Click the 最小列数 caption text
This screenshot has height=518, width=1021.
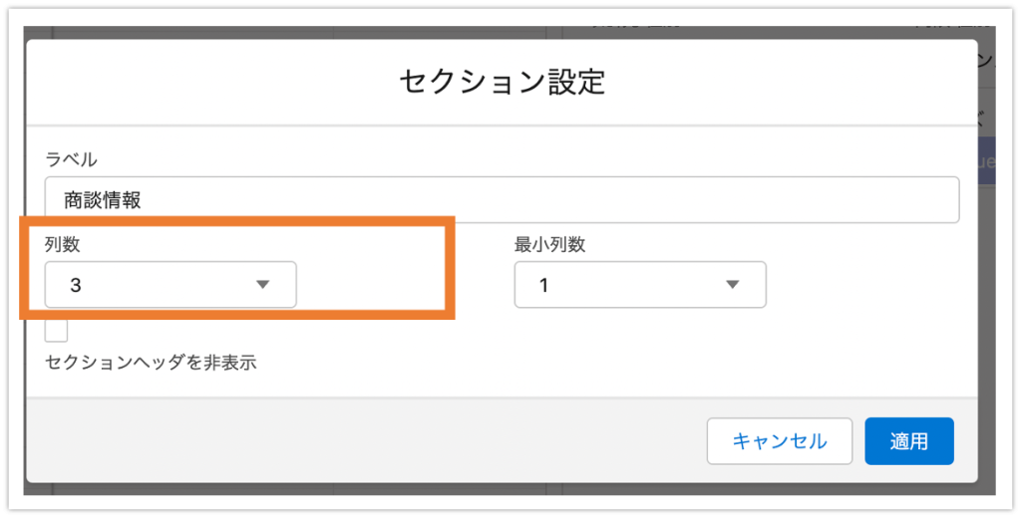pyautogui.click(x=549, y=244)
